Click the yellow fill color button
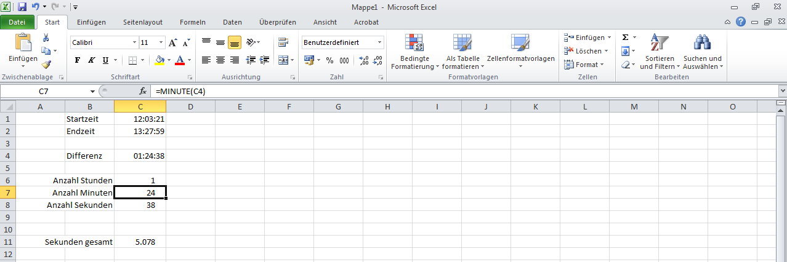787x262 pixels. click(160, 60)
